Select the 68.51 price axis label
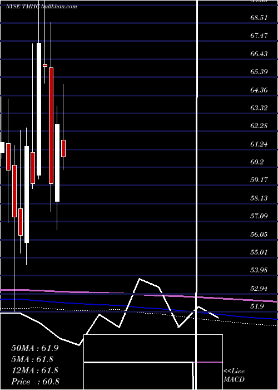Image resolution: width=278 pixels, height=390 pixels. [259, 18]
